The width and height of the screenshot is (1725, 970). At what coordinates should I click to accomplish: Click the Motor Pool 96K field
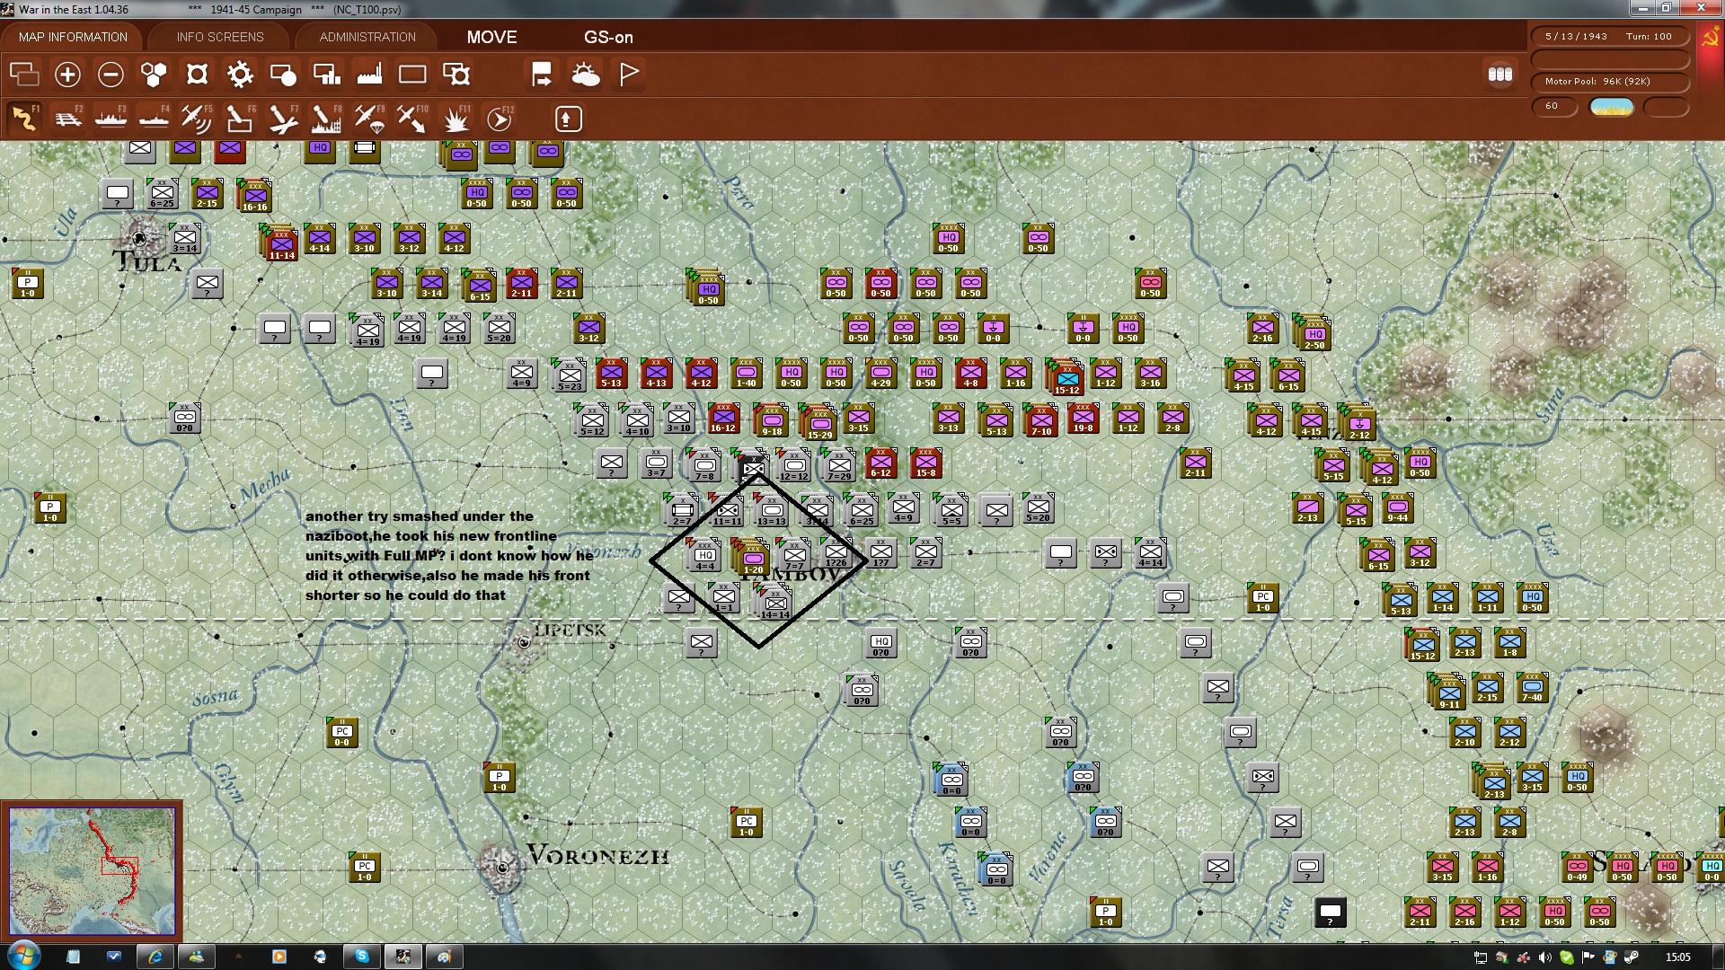pyautogui.click(x=1609, y=82)
